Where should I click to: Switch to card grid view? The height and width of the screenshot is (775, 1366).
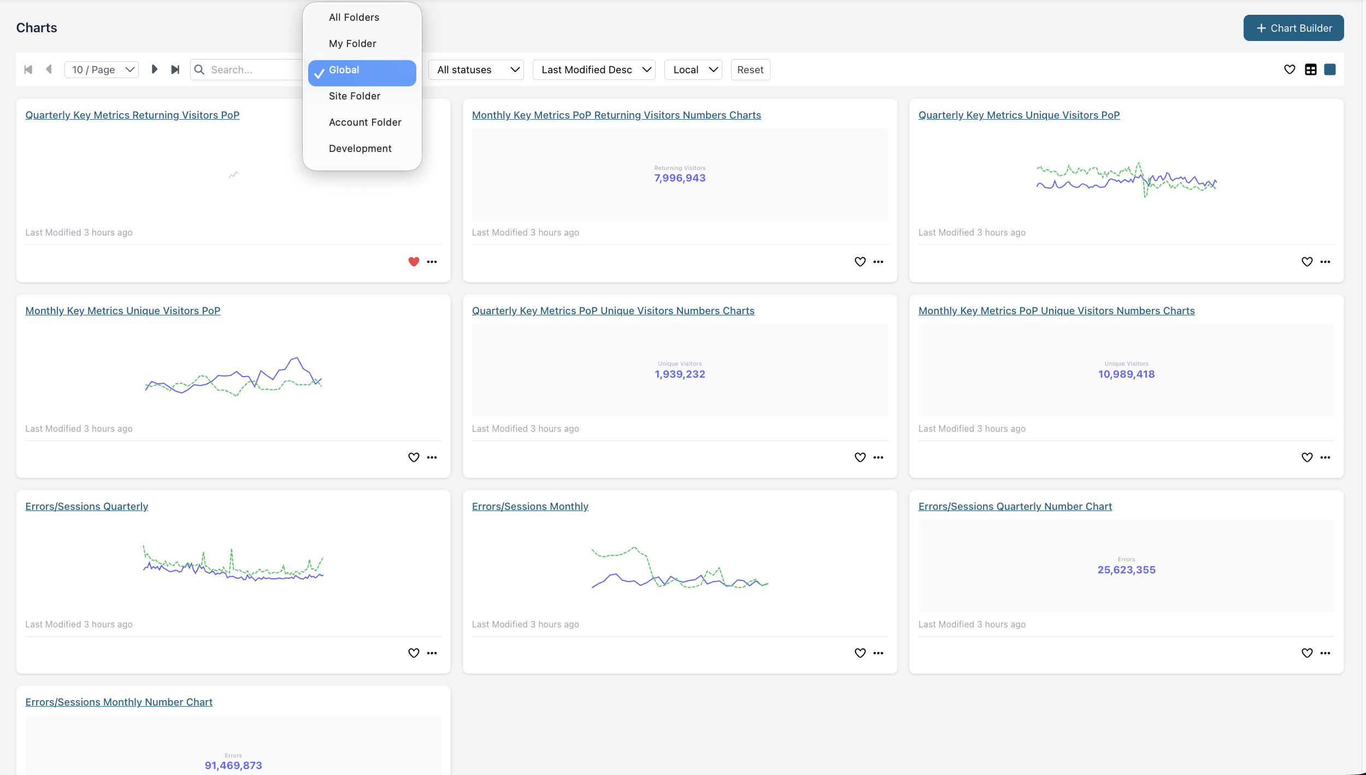[1330, 69]
